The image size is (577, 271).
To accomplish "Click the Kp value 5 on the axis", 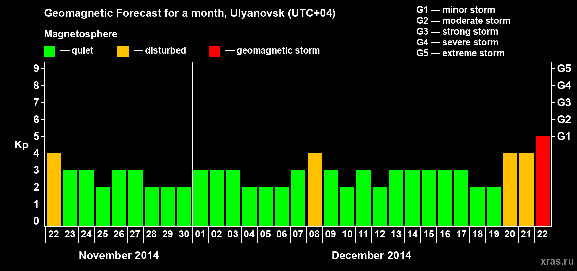I will click(36, 137).
